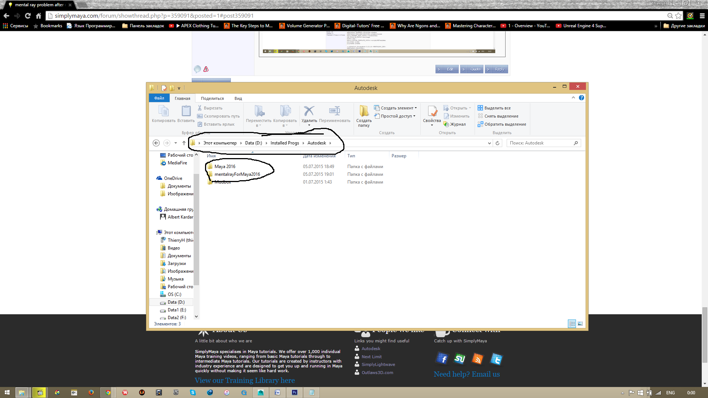Click the Copy (Копировать) ribbon icon
This screenshot has height=398, width=708.
(x=163, y=114)
